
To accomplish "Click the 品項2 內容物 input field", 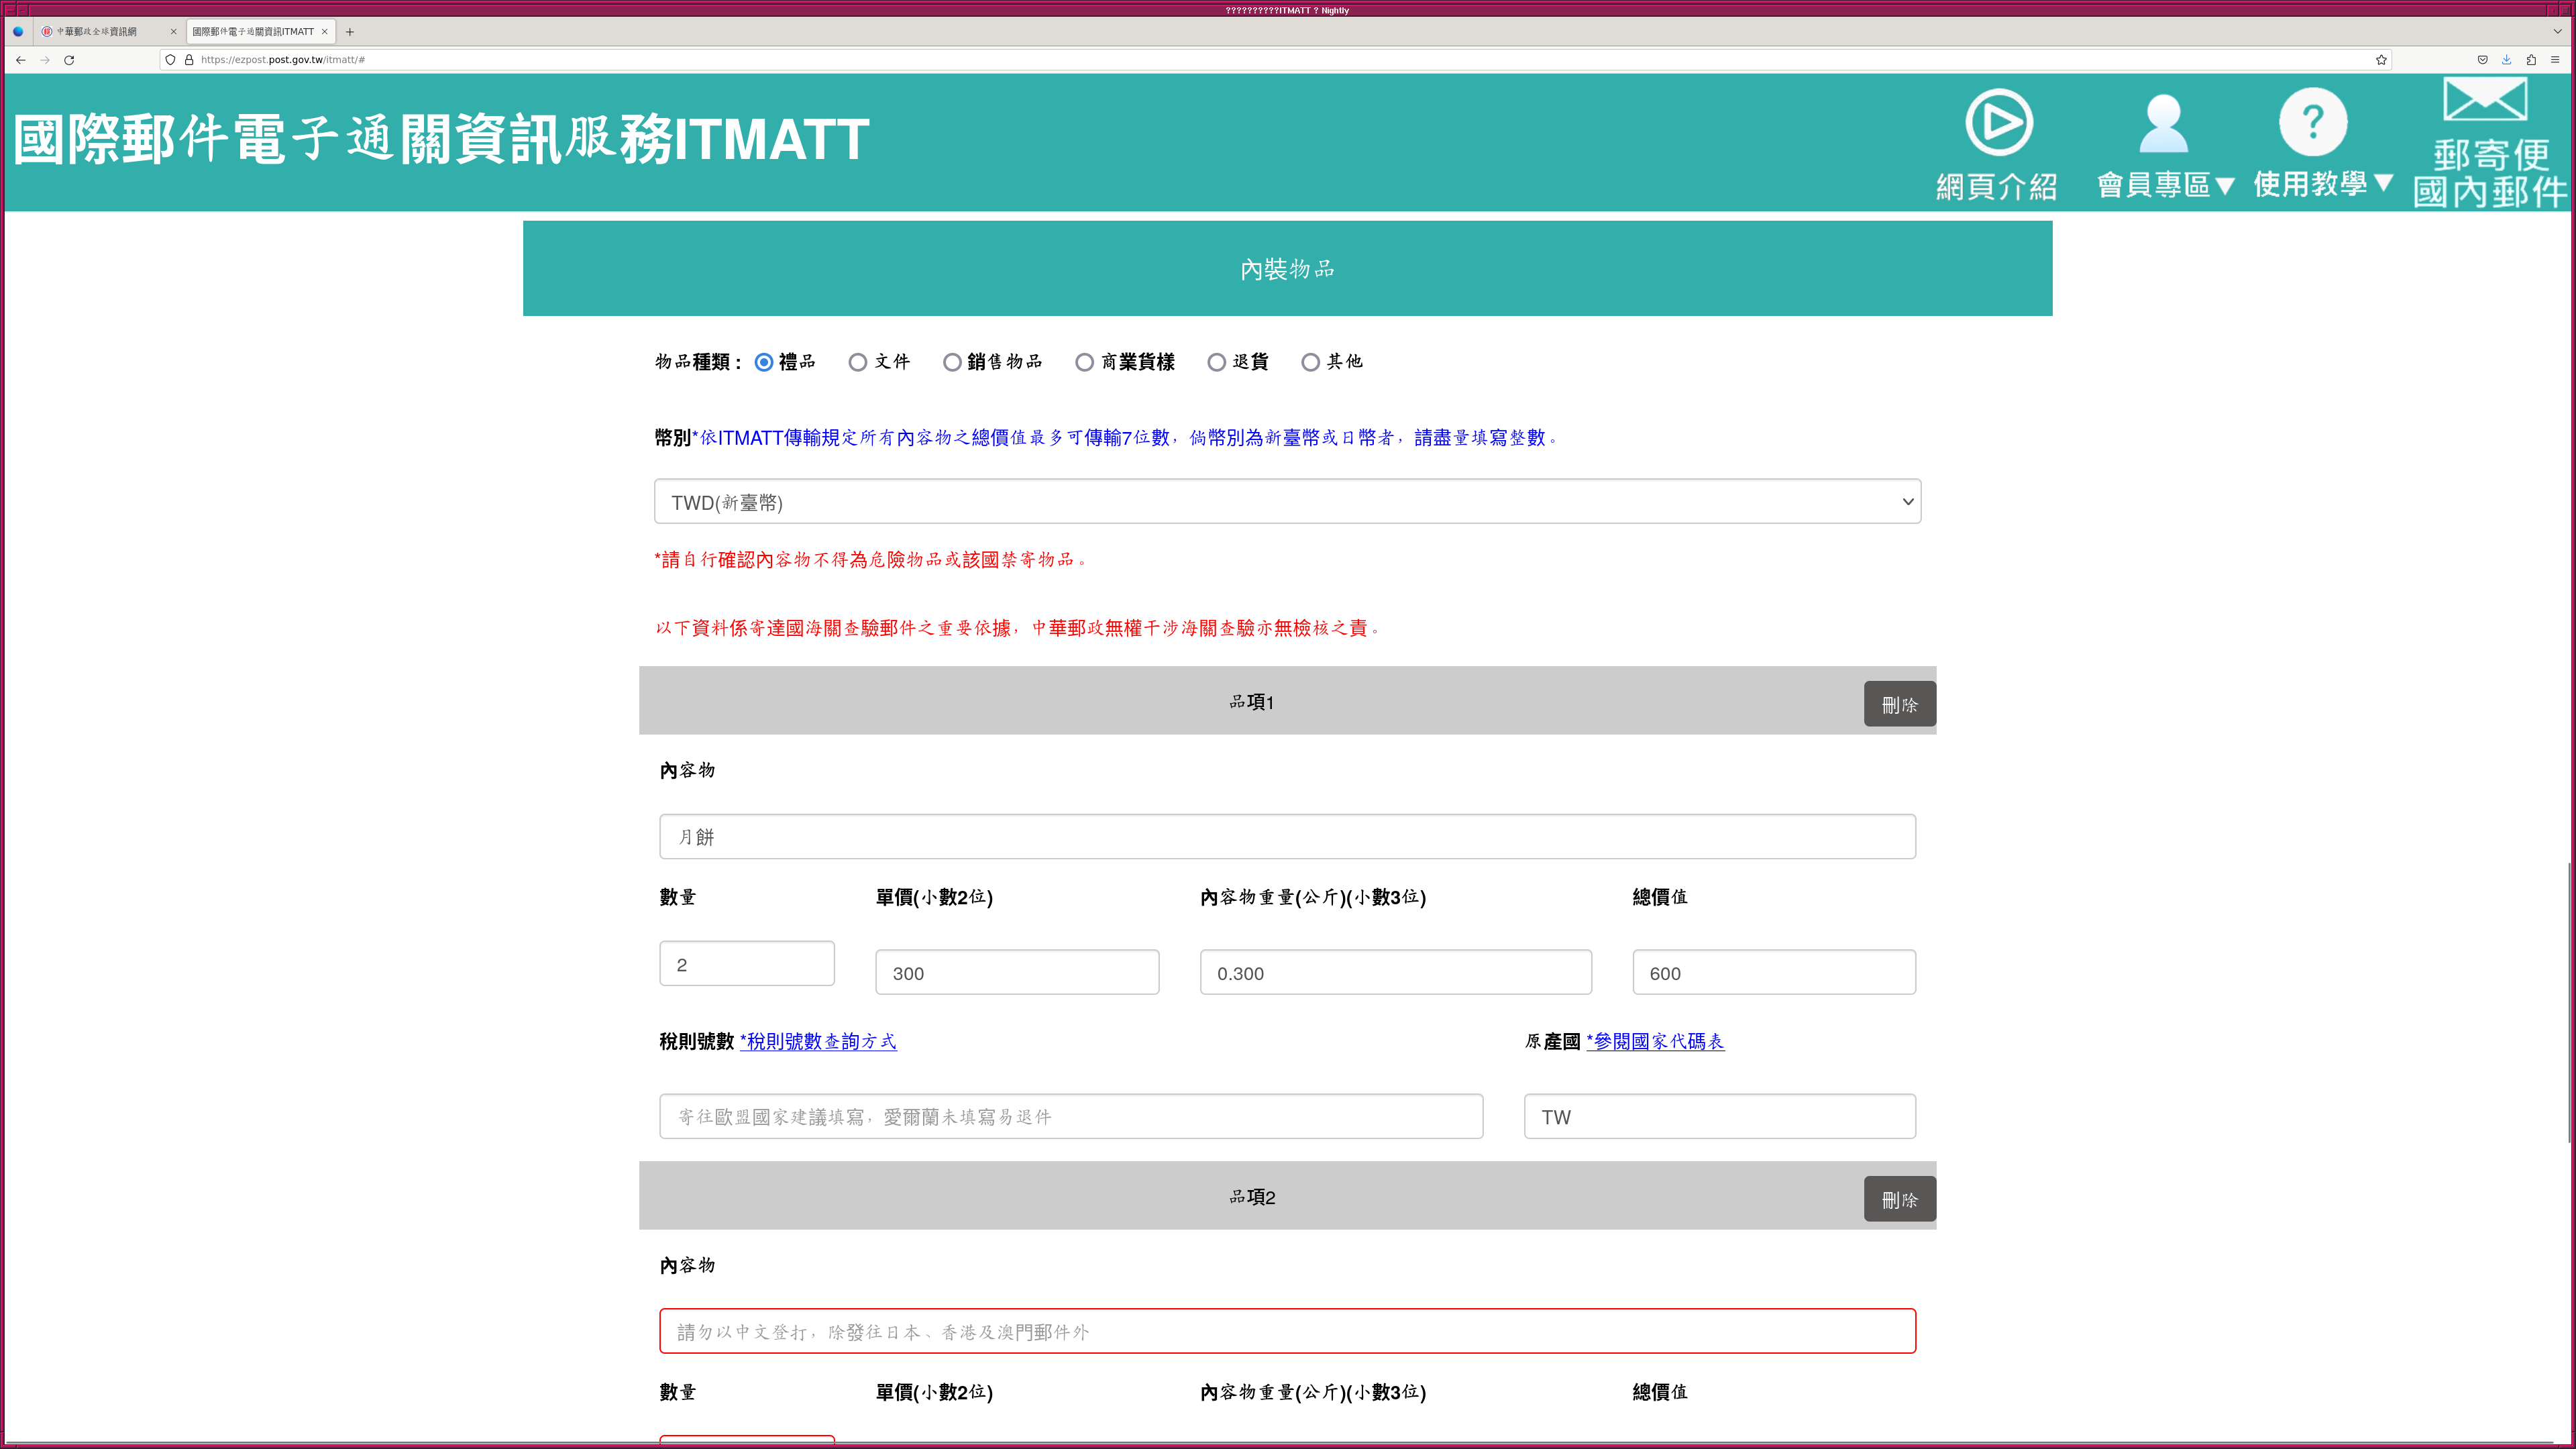I will pyautogui.click(x=1287, y=1331).
